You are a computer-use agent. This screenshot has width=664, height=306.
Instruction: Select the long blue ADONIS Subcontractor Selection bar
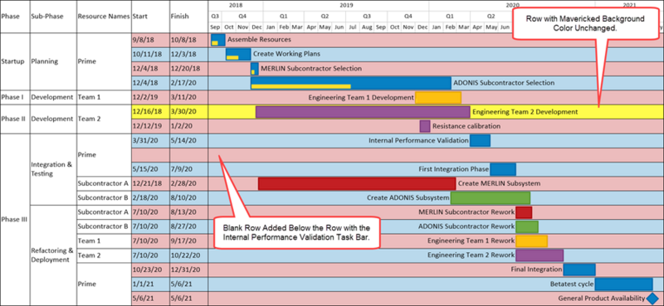350,83
